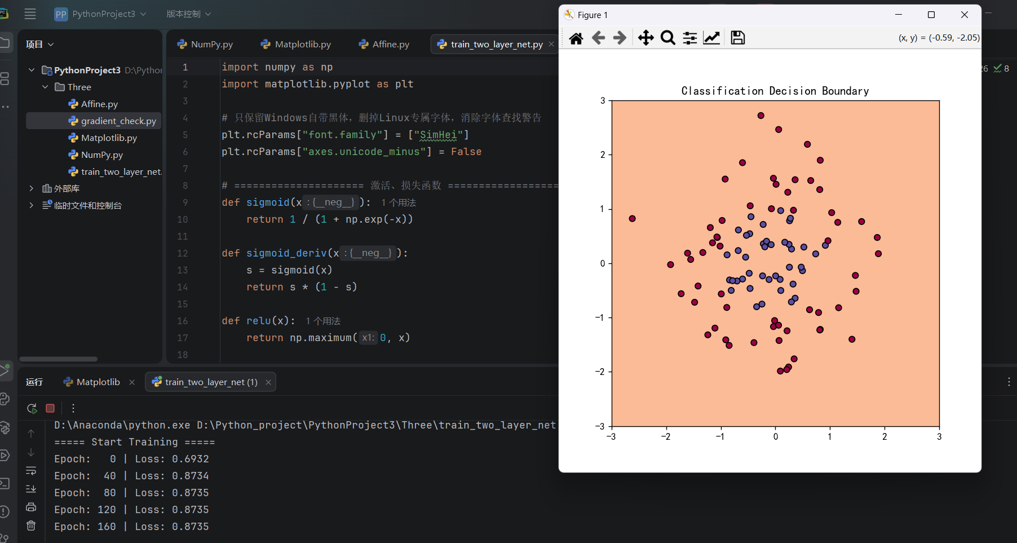Screen dimensions: 1017x543
Task: Click '1 个用法' hint next to relu
Action: (323, 321)
